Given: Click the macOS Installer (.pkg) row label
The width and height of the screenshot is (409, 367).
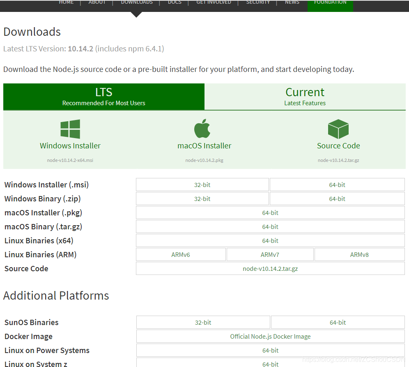Looking at the screenshot, I should coord(43,213).
